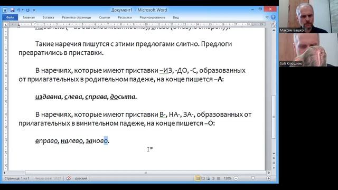
Task: Open the undo history dropdown arrow
Action: coord(23,10)
